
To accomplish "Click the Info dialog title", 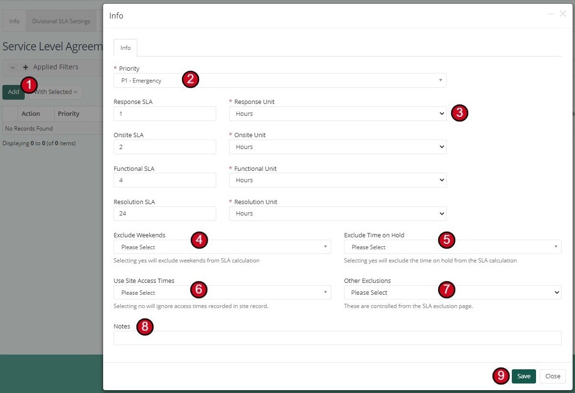I will click(x=116, y=16).
